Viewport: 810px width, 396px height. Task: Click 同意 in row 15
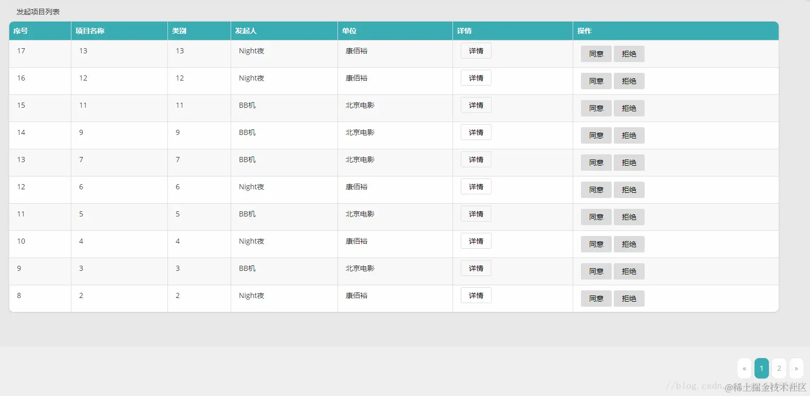coord(596,108)
